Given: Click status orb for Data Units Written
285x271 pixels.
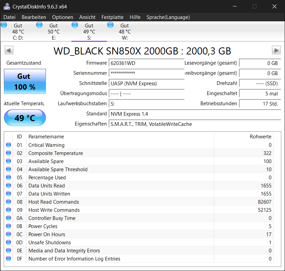Looking at the screenshot, I should 8,194.
